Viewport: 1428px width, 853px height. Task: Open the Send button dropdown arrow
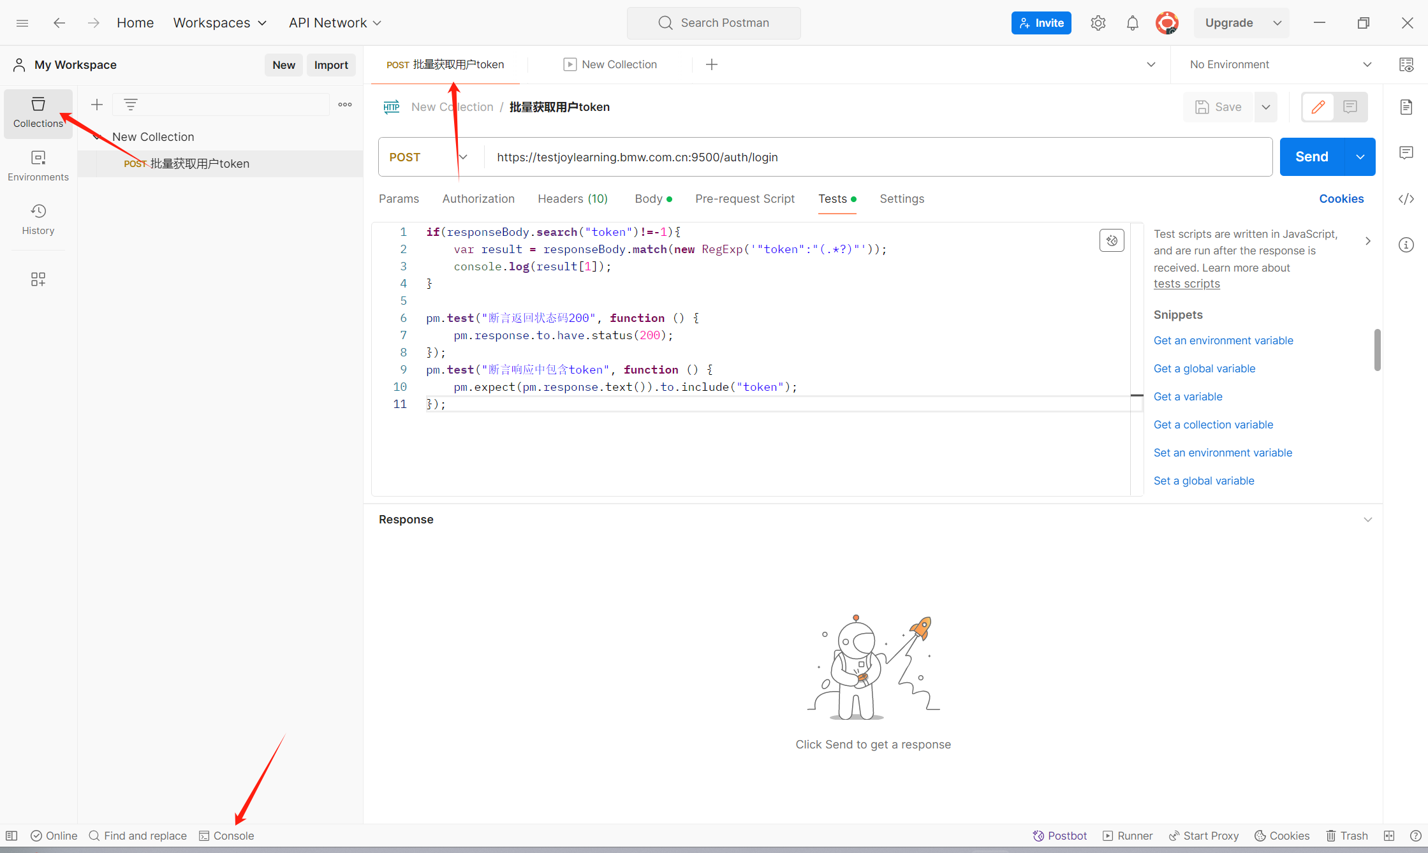click(x=1360, y=157)
